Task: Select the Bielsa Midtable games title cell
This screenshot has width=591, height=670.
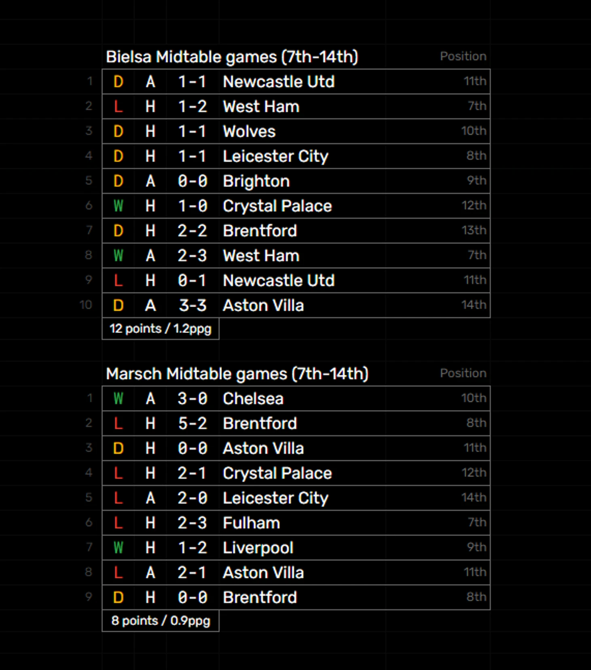Action: click(x=232, y=57)
